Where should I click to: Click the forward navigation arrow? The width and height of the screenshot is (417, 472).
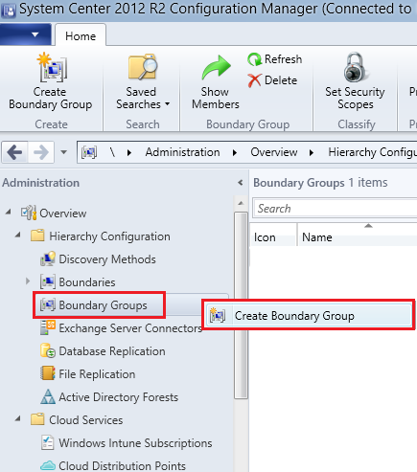point(41,152)
